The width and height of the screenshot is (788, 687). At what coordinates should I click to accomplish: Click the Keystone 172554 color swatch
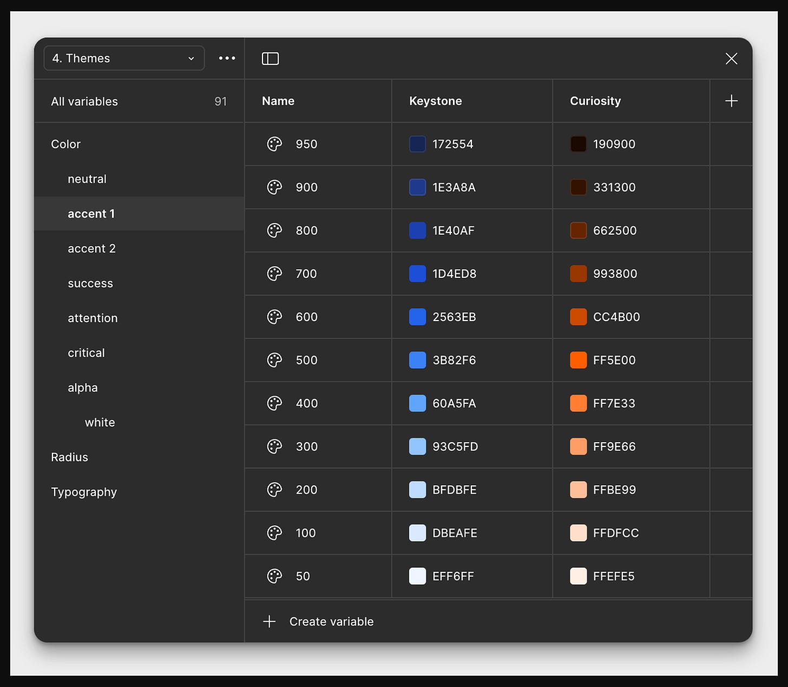tap(417, 144)
